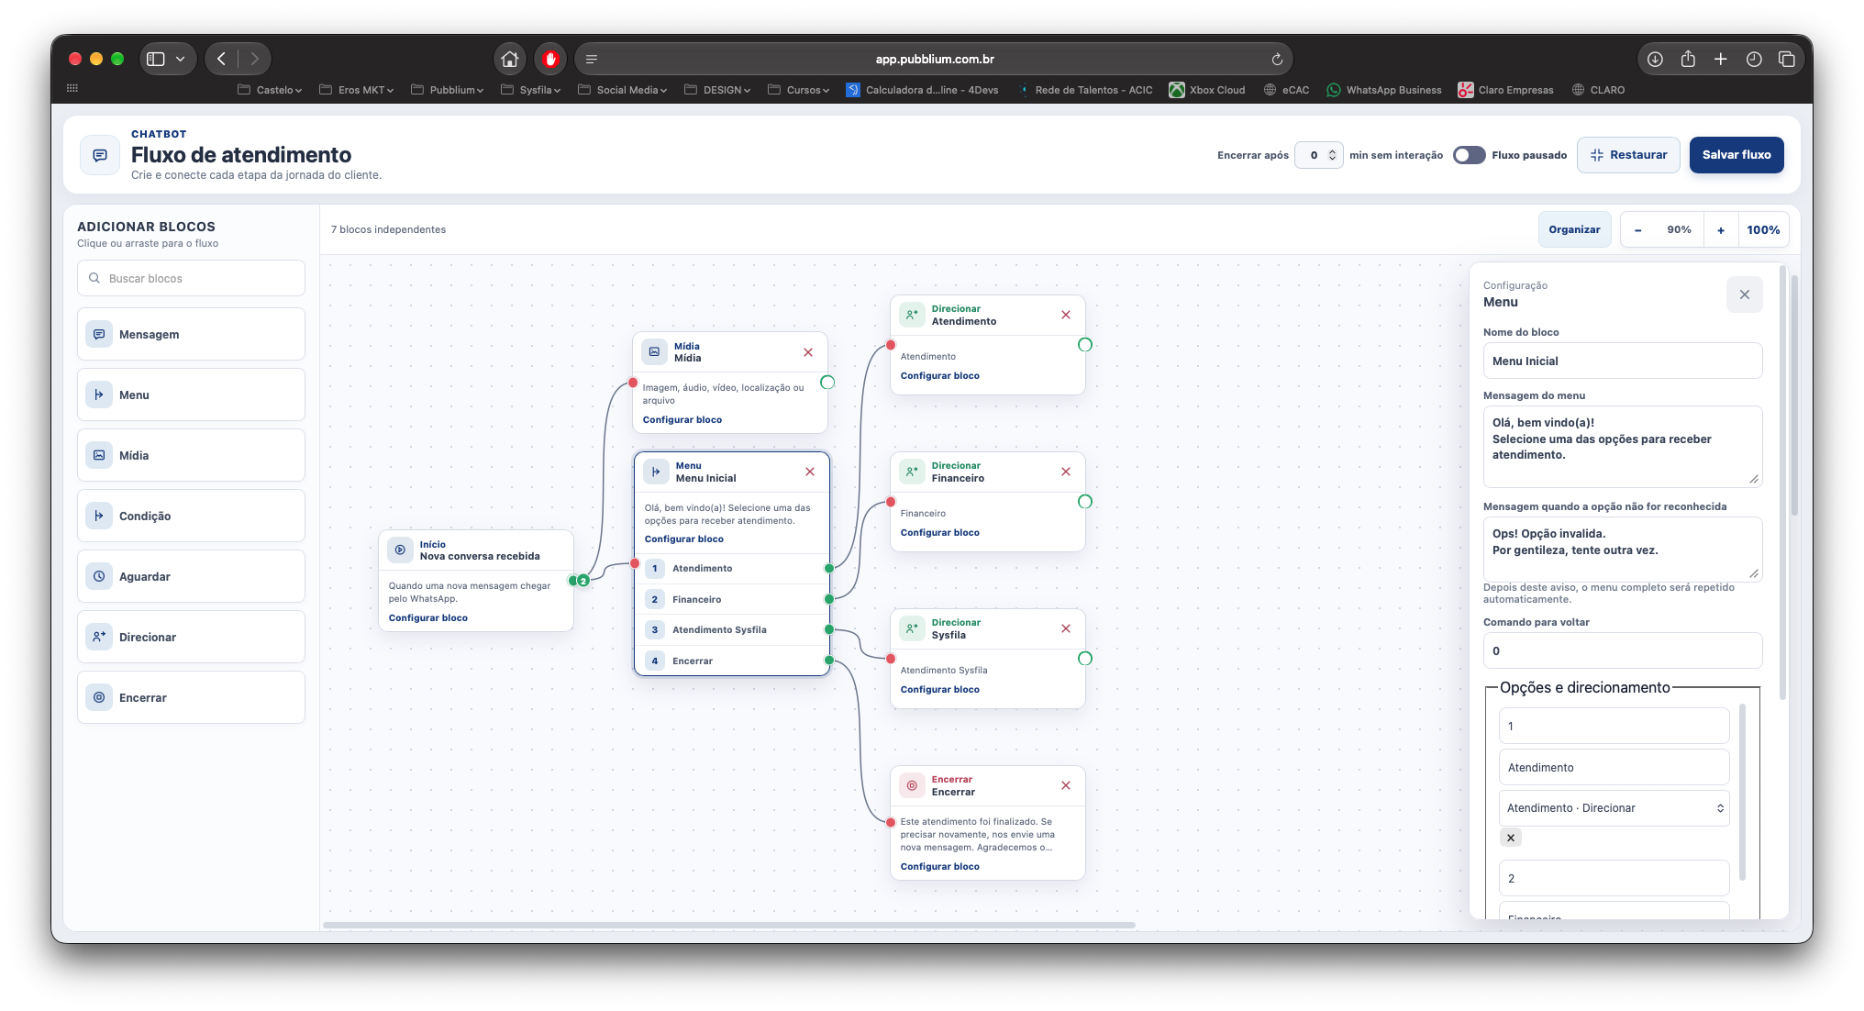Screen dimensions: 1864x1011
Task: Click Salvar fluxo button
Action: click(x=1736, y=155)
